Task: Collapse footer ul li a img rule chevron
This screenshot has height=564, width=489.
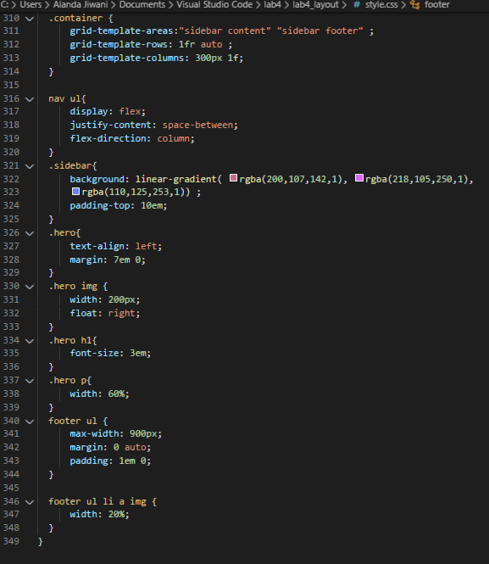Action: pyautogui.click(x=30, y=502)
